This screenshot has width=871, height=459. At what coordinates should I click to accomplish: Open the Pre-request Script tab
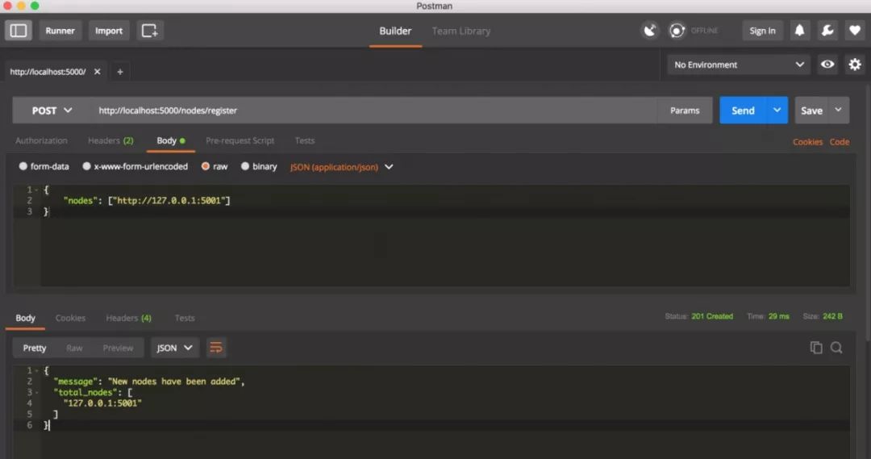[240, 140]
